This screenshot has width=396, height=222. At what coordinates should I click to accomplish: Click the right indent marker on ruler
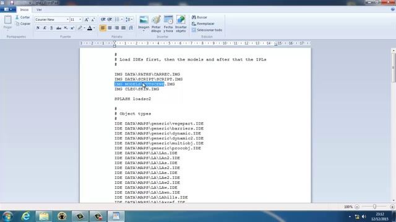[276, 45]
